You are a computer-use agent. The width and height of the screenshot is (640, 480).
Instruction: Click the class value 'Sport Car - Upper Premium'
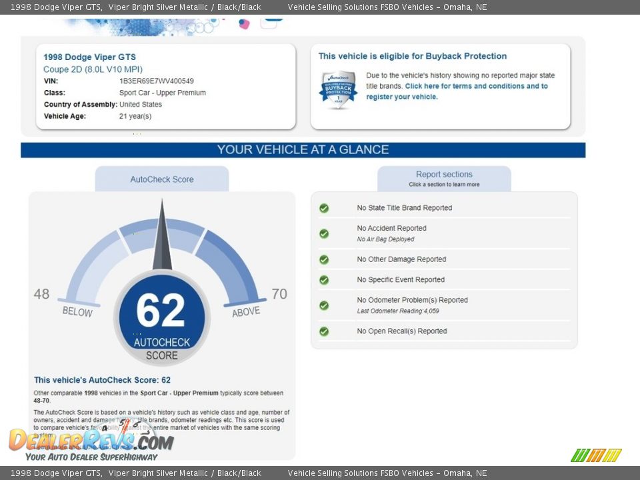point(163,93)
